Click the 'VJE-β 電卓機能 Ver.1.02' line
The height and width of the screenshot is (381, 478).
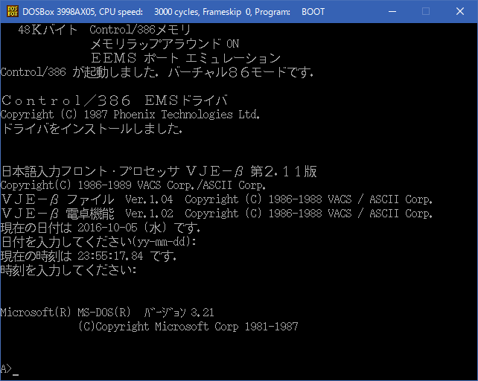pyautogui.click(x=217, y=214)
